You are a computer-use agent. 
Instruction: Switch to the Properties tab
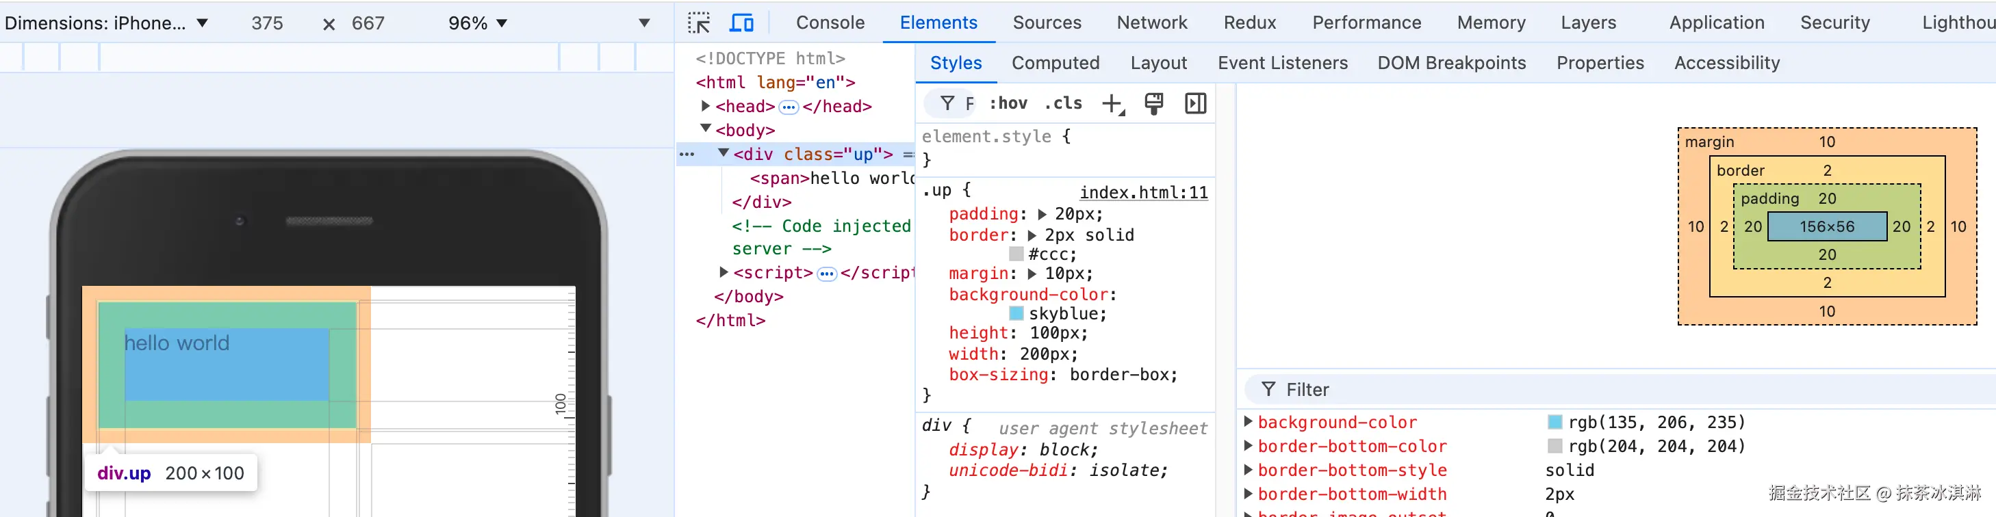1600,63
